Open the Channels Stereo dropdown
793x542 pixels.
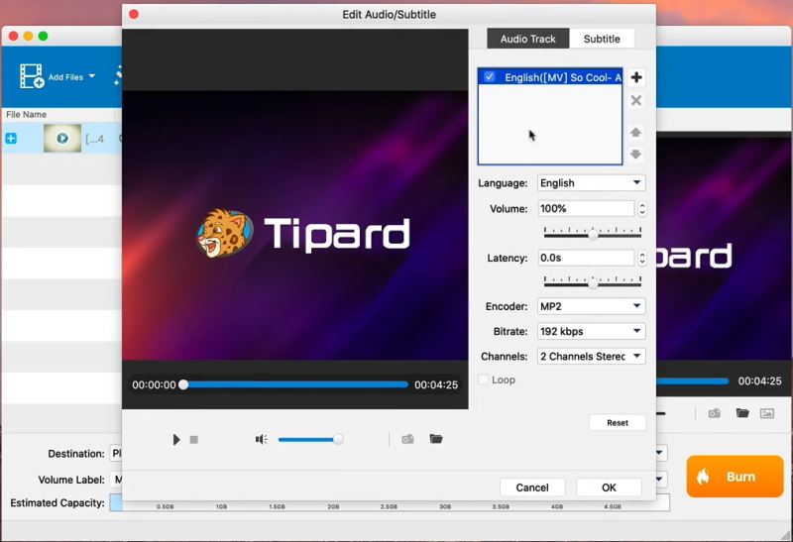(591, 357)
